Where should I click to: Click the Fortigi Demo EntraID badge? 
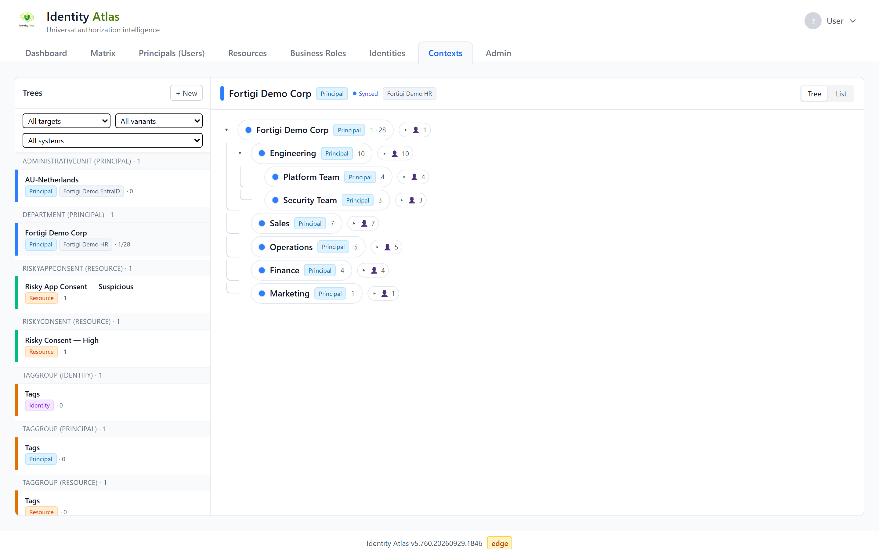(x=92, y=191)
